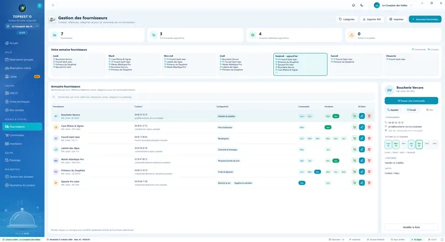Open the search icon in the top bar
The height and width of the screenshot is (242, 445).
pyautogui.click(x=53, y=6)
